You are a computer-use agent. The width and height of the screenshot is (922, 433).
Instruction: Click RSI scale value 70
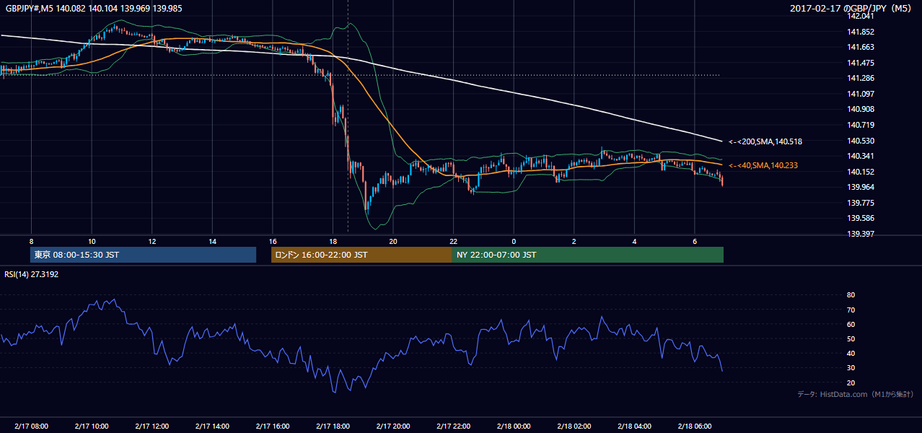[x=851, y=310]
